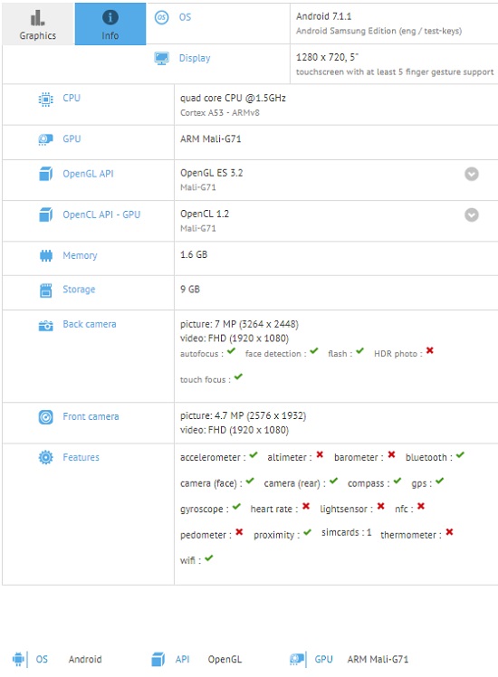Click the Storage SD card icon
498x677 pixels.
[x=45, y=291]
